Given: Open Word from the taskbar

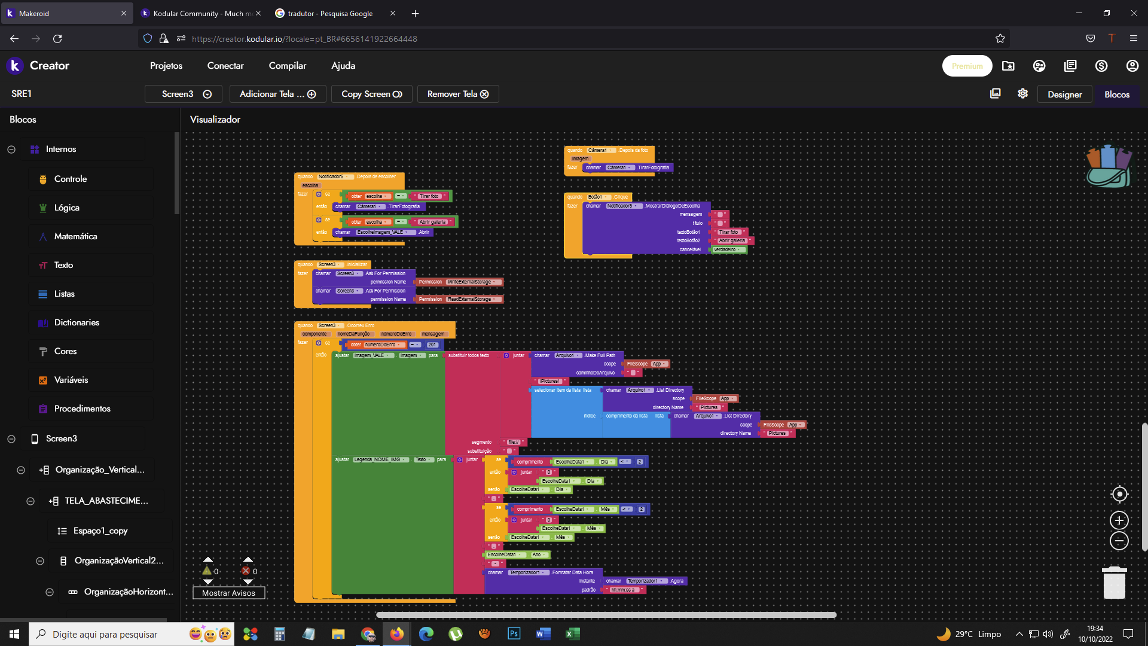Looking at the screenshot, I should (x=543, y=633).
